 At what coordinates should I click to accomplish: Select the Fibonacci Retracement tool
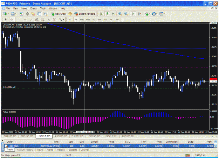click(43, 20)
